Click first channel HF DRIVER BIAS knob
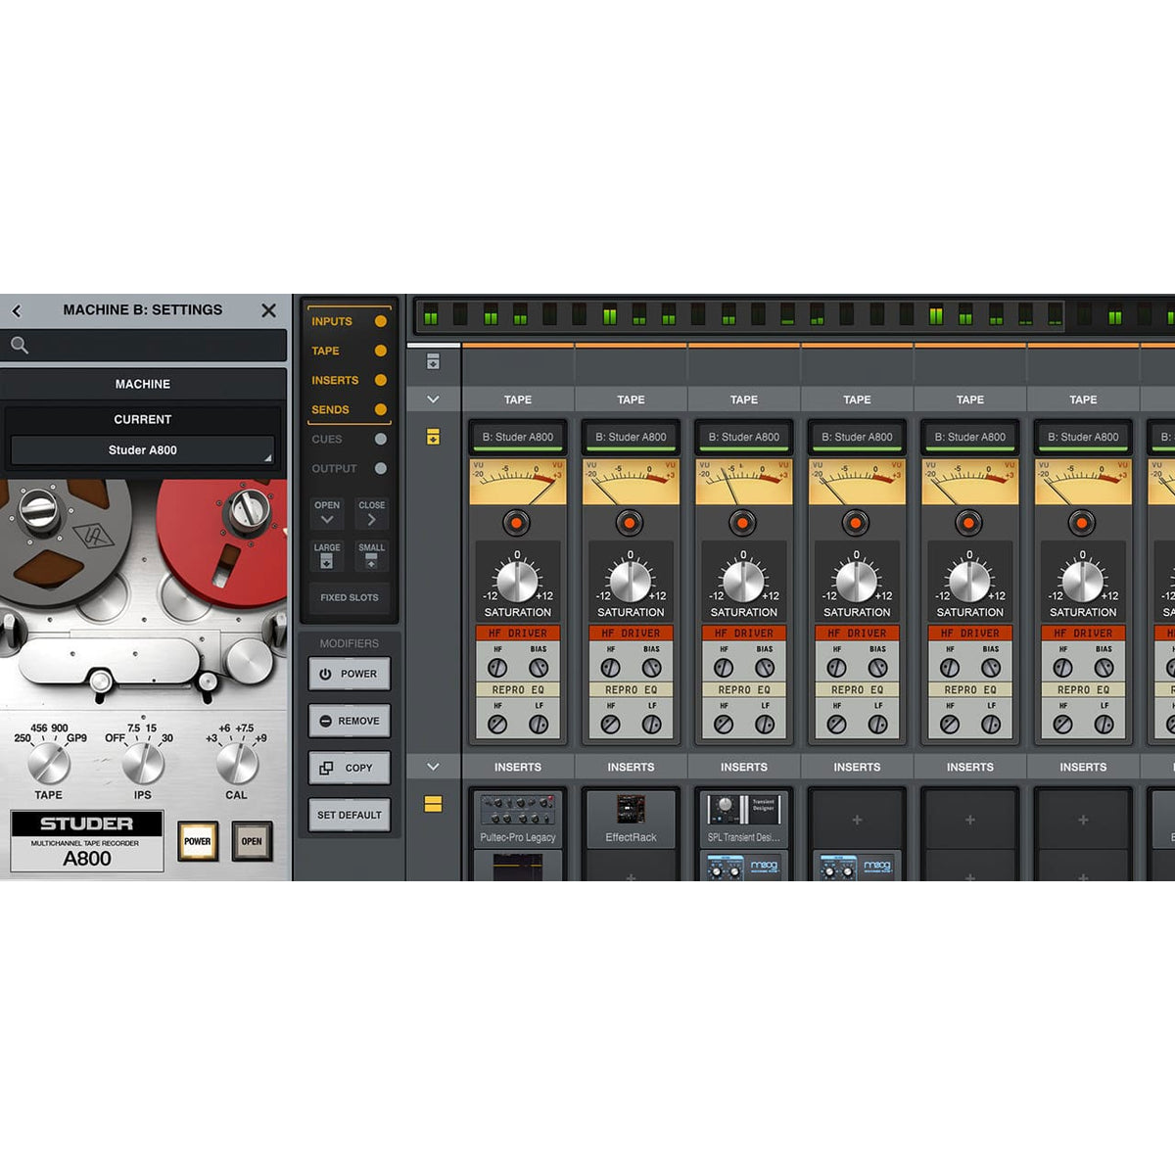Image resolution: width=1175 pixels, height=1175 pixels. pos(539,668)
